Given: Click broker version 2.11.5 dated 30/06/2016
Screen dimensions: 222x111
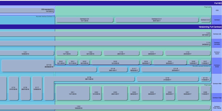Looking at the screenshot, I should click(x=28, y=66).
